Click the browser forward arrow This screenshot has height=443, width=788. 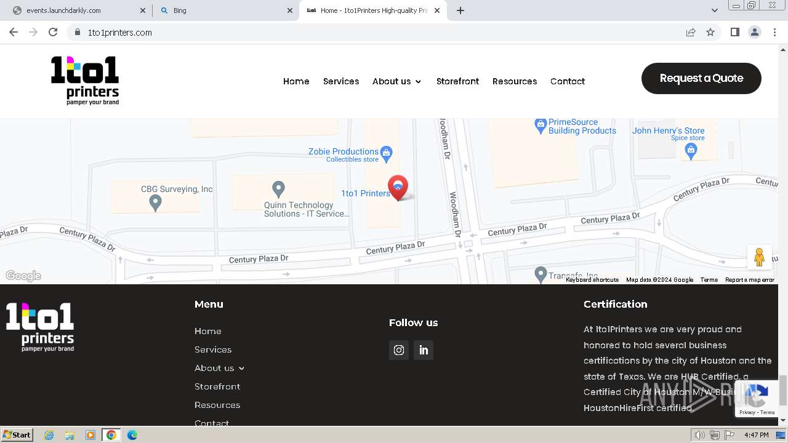click(x=33, y=32)
